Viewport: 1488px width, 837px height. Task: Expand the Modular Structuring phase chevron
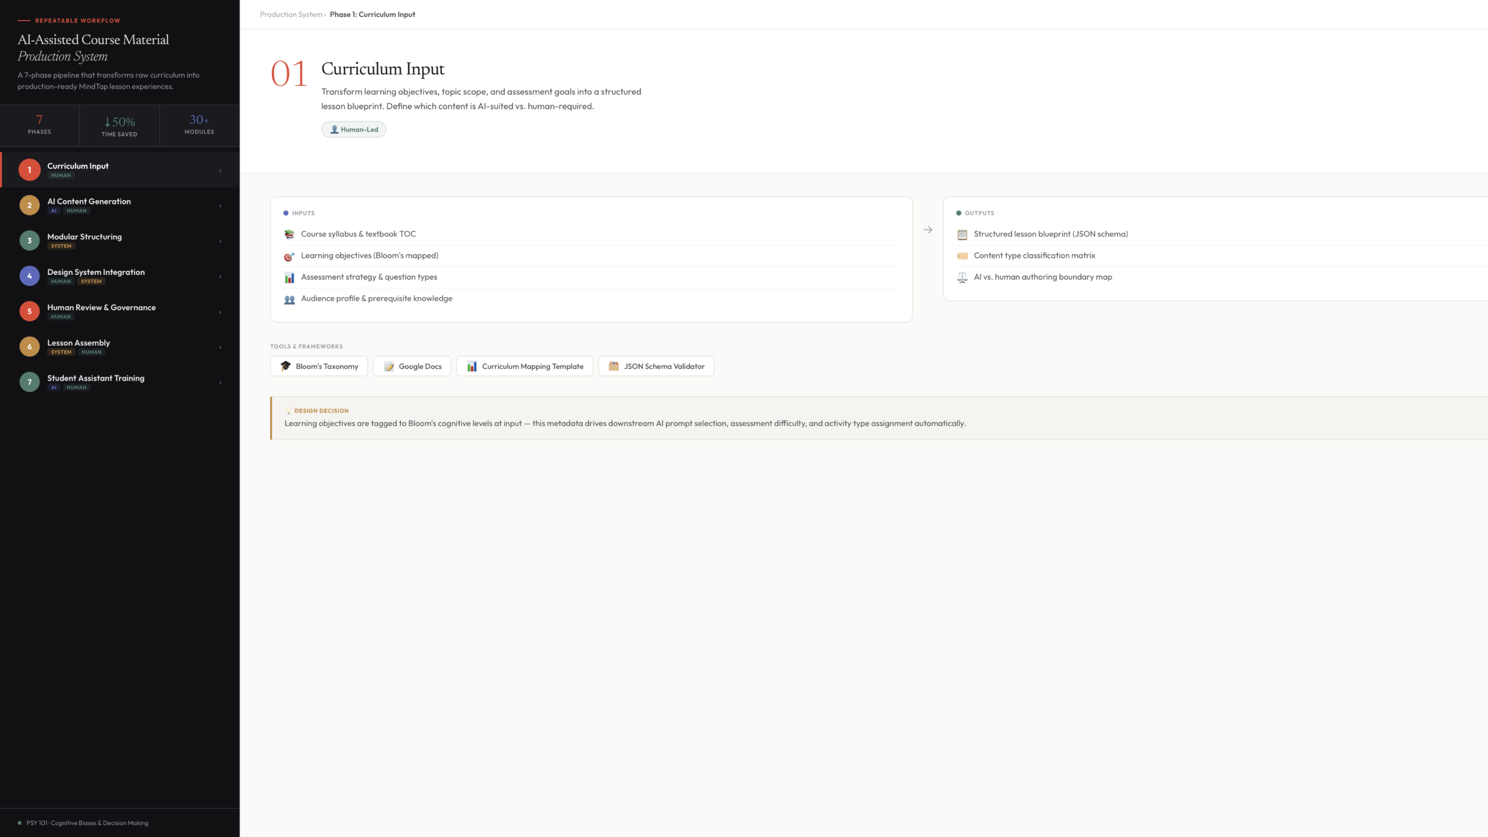pos(220,241)
